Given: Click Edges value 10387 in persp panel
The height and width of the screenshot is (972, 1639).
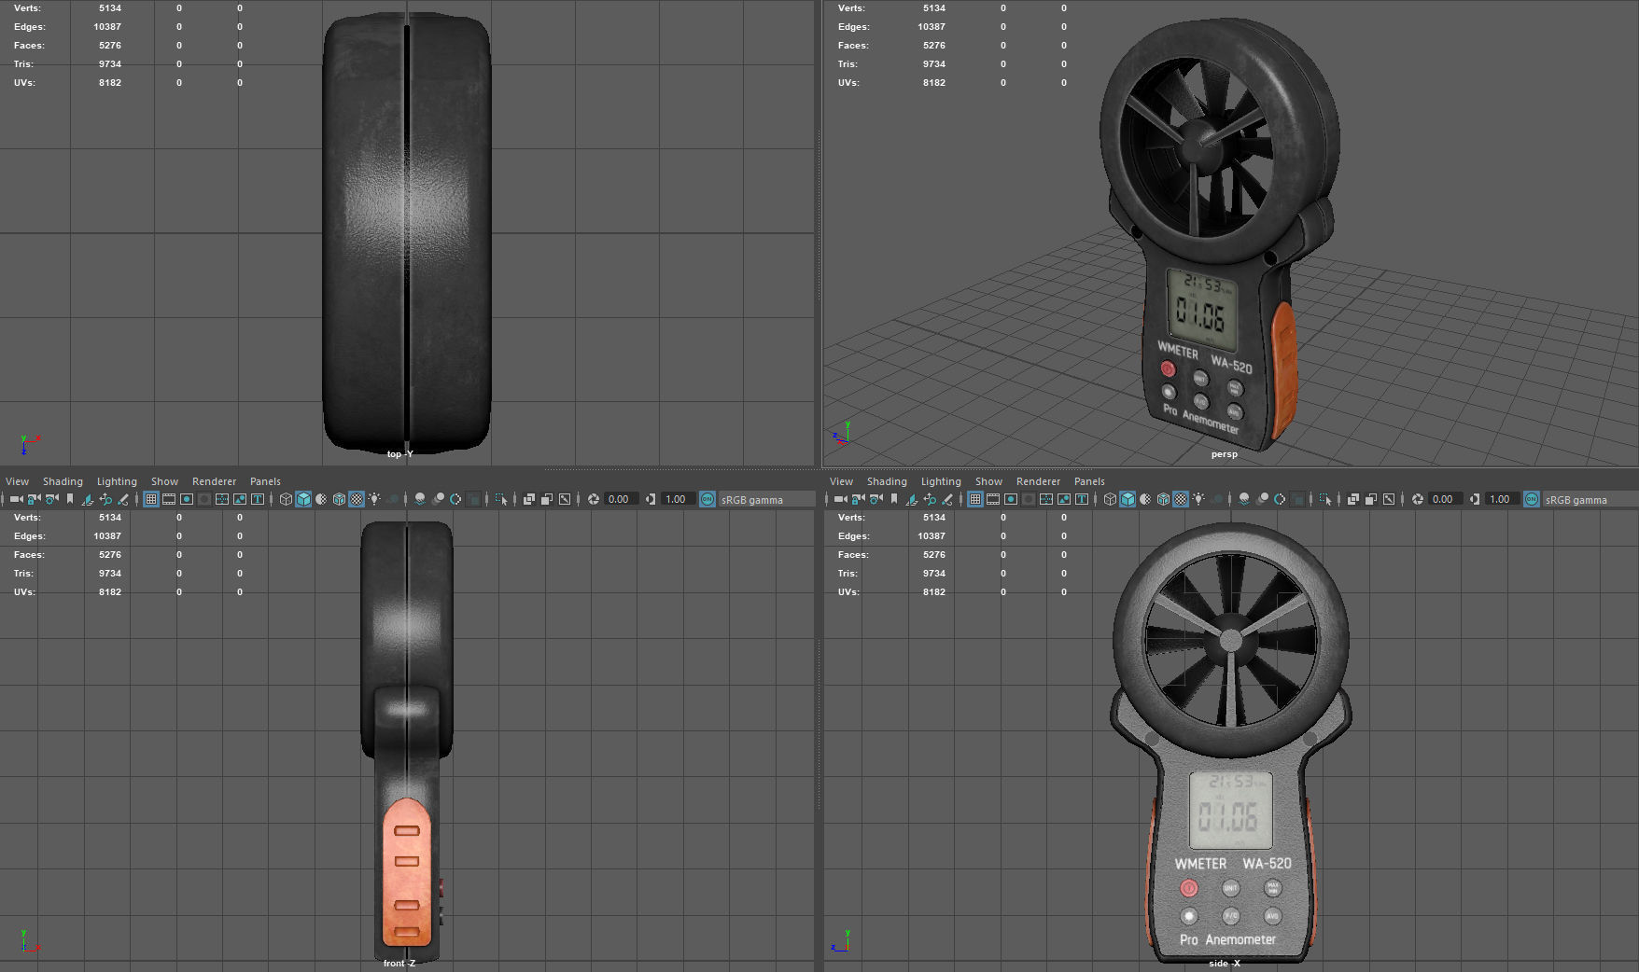Looking at the screenshot, I should [x=932, y=26].
